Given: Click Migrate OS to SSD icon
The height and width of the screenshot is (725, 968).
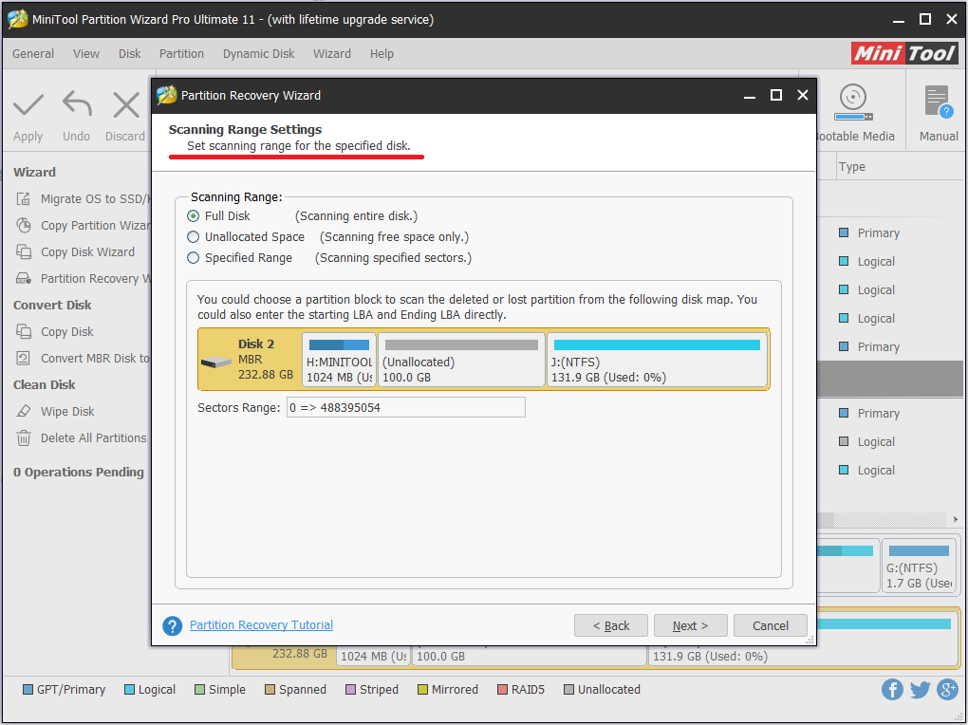Looking at the screenshot, I should coord(24,199).
